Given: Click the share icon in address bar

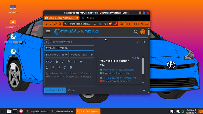Looking at the screenshot, I should [105, 24].
